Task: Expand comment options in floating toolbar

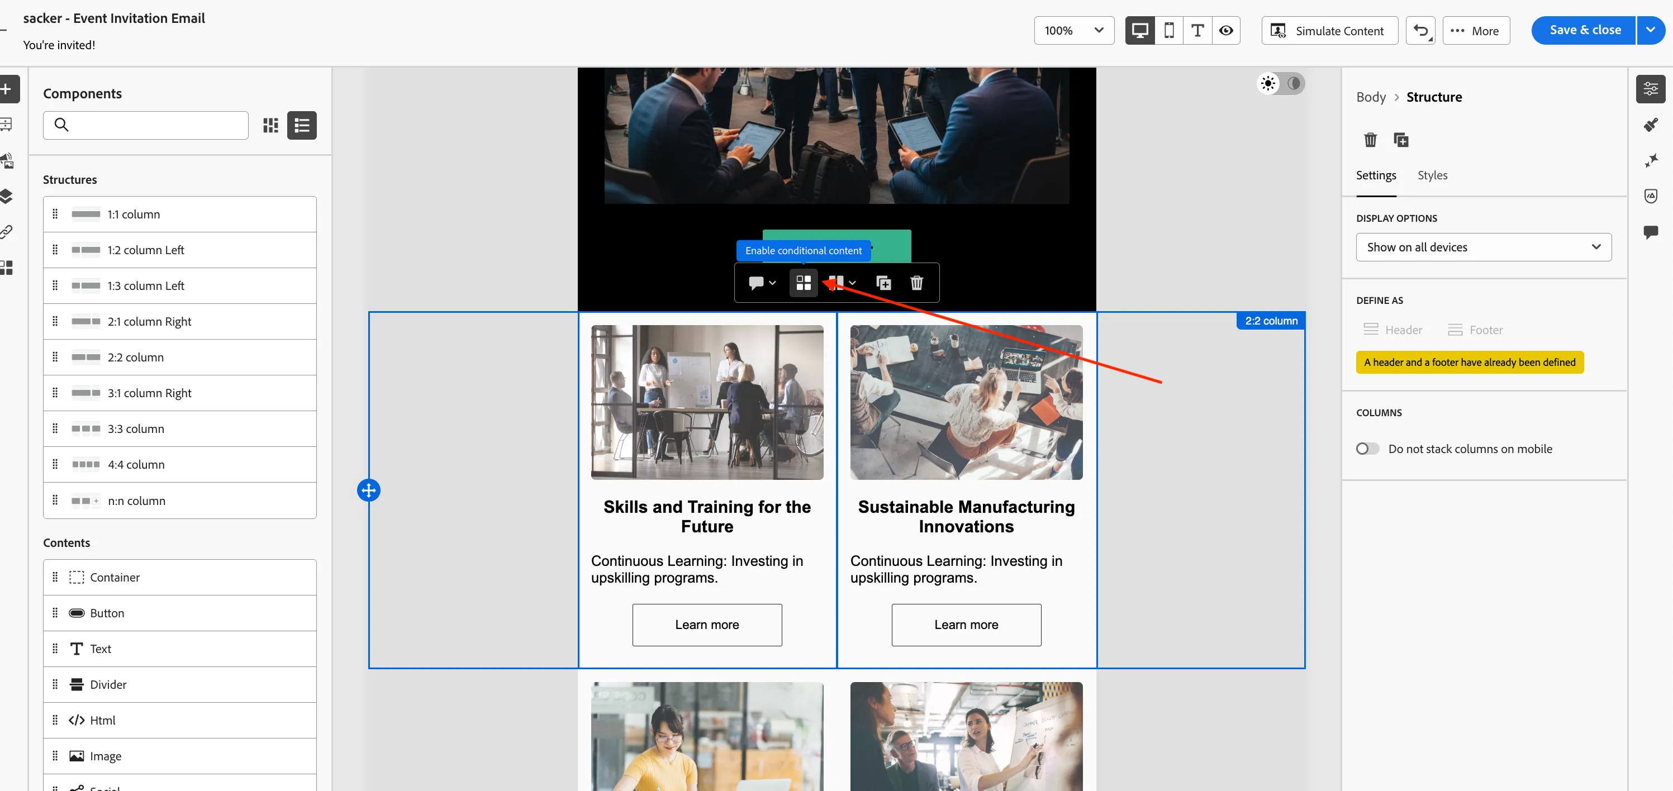Action: pyautogui.click(x=762, y=283)
